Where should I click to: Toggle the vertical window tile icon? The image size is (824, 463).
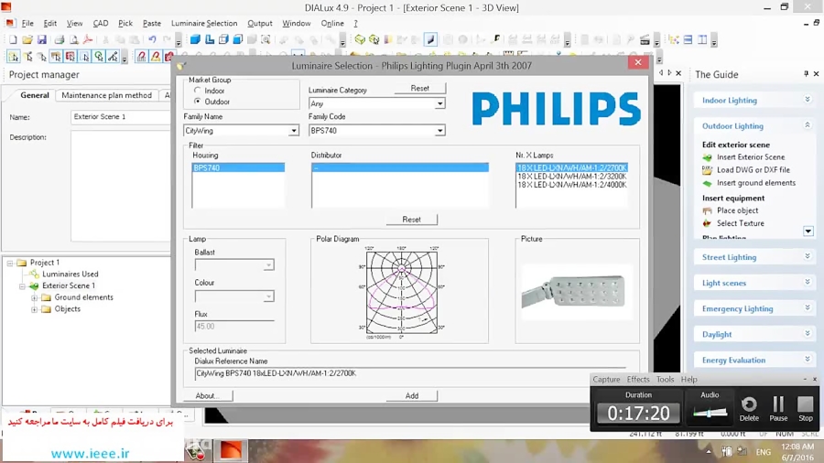[702, 40]
